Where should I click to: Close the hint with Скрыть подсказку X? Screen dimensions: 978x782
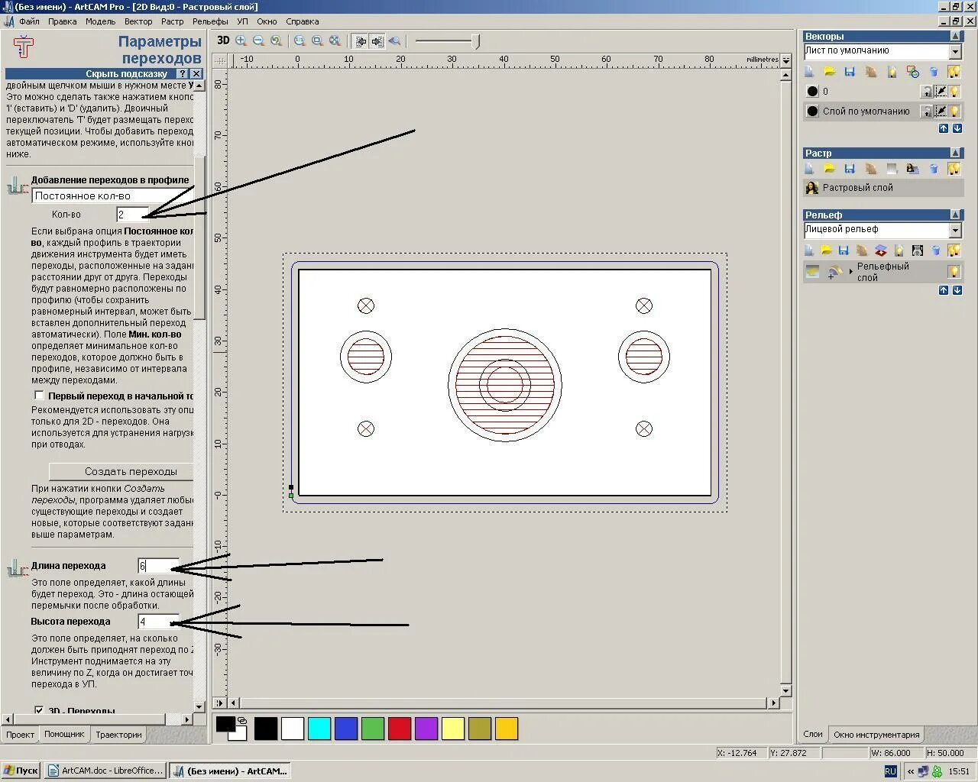tap(196, 73)
